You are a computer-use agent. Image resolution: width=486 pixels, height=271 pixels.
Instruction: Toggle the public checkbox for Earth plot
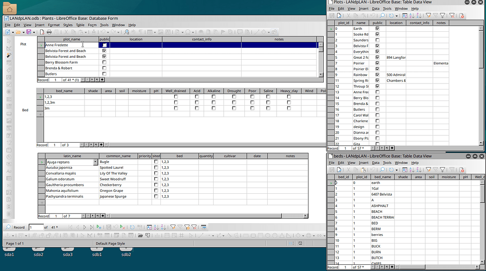click(377, 29)
